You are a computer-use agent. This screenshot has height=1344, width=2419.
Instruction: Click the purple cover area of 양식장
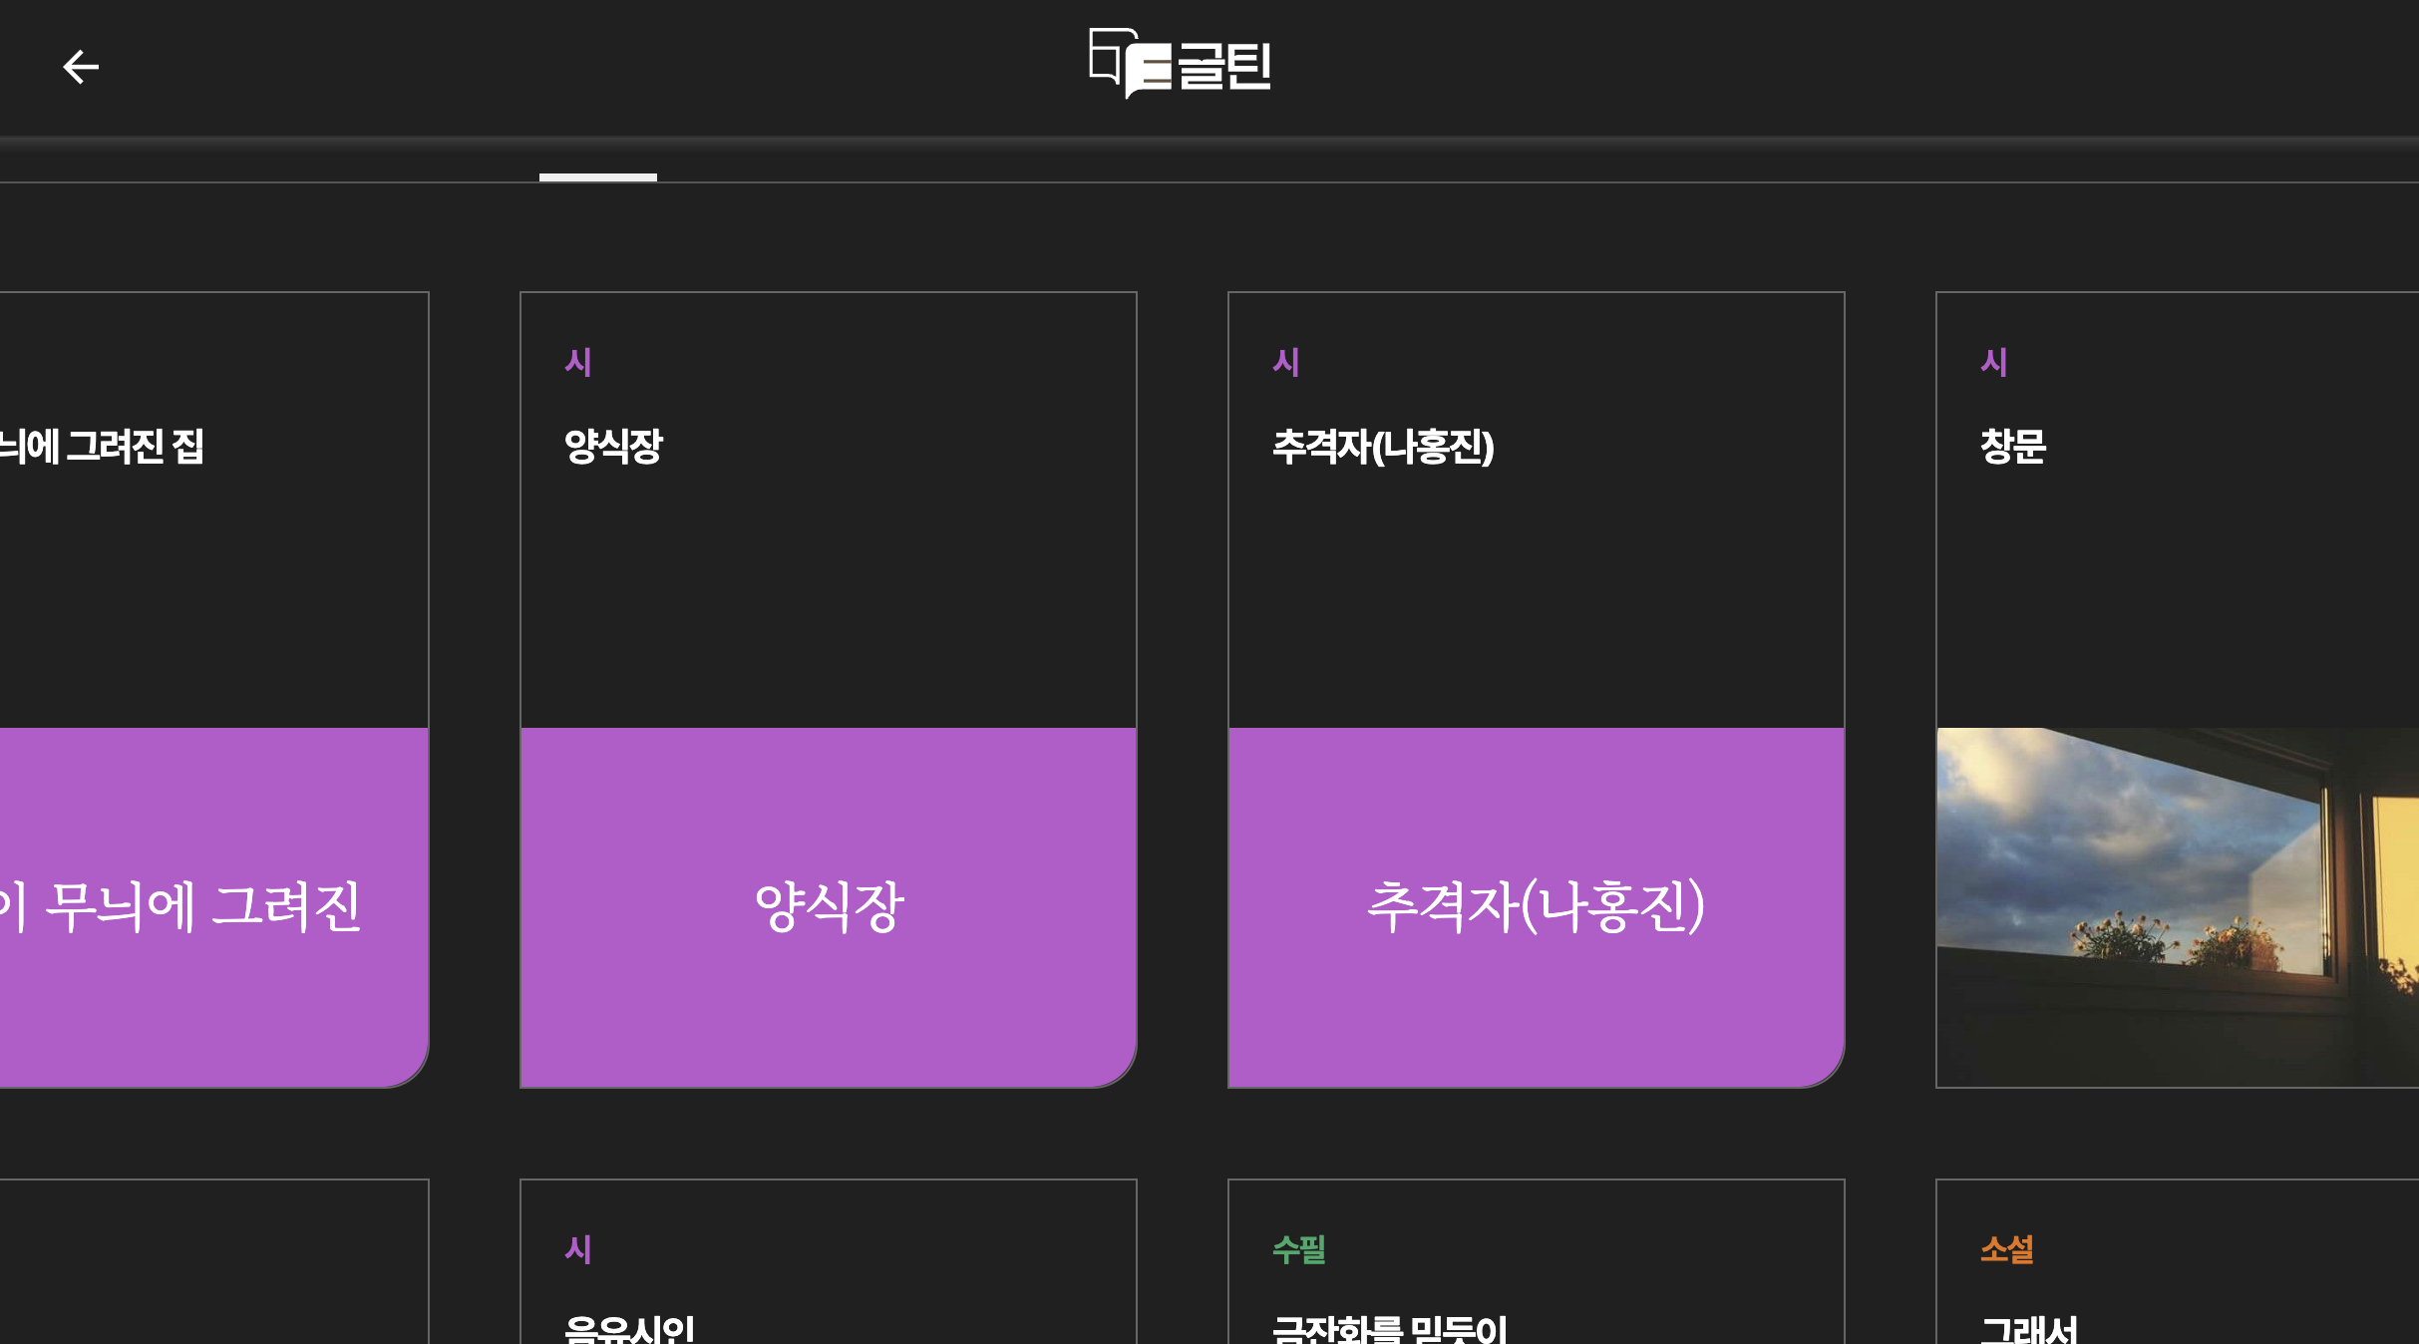[x=828, y=907]
